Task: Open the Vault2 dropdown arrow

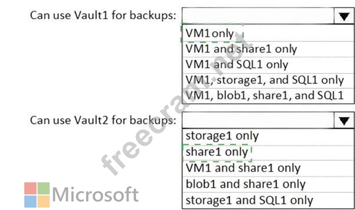Action: 344,121
